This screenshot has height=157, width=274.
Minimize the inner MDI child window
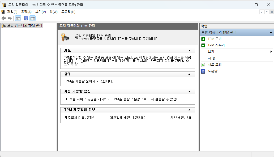(262, 12)
